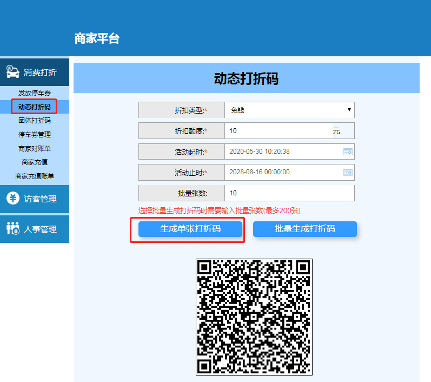The image size is (431, 382).
Task: Focus the 折扣额度 amount field
Action: 279,130
